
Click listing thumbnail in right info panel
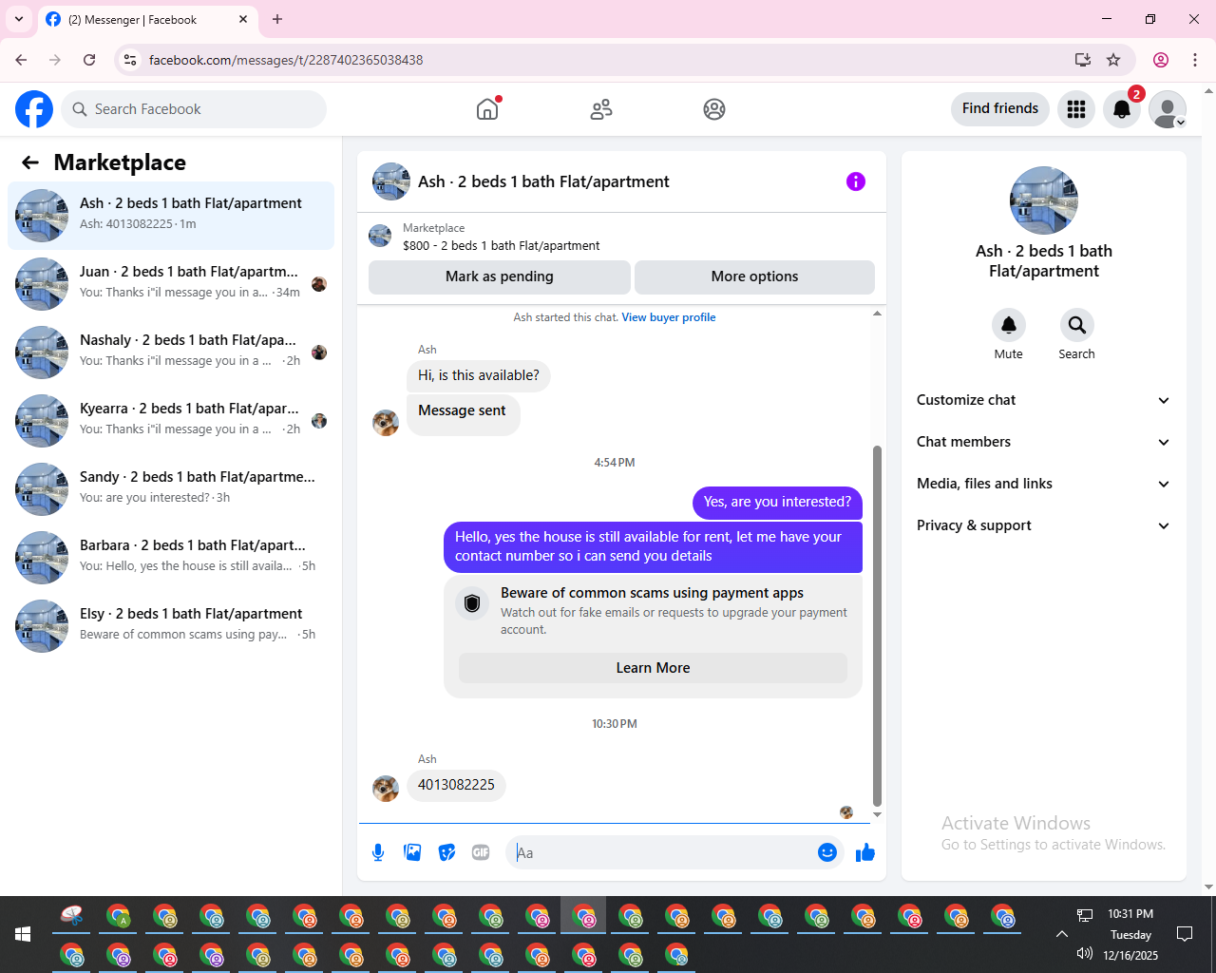pyautogui.click(x=1044, y=200)
